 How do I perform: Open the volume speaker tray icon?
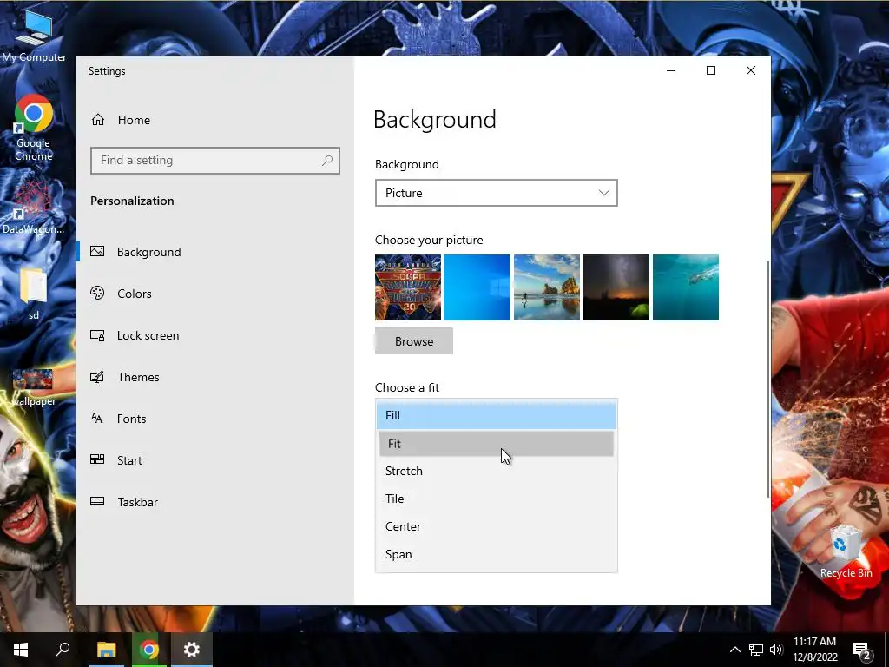click(776, 650)
